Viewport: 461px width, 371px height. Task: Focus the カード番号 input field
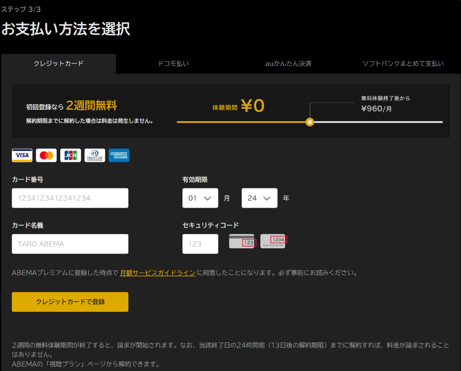[x=70, y=198]
